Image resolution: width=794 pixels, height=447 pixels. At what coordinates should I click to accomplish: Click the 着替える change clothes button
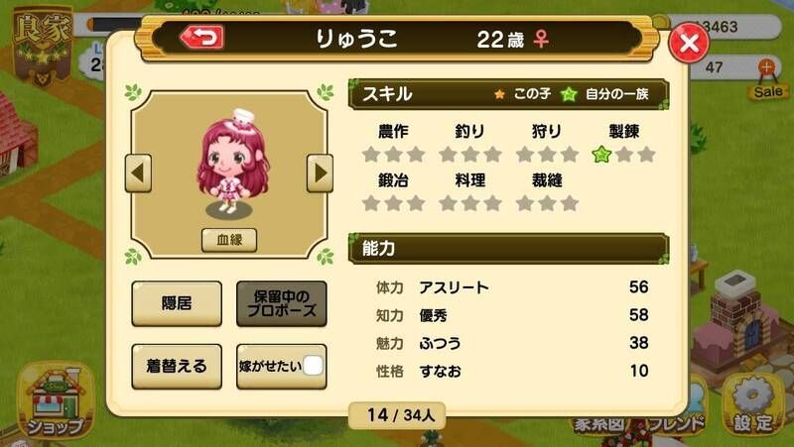[x=177, y=366]
